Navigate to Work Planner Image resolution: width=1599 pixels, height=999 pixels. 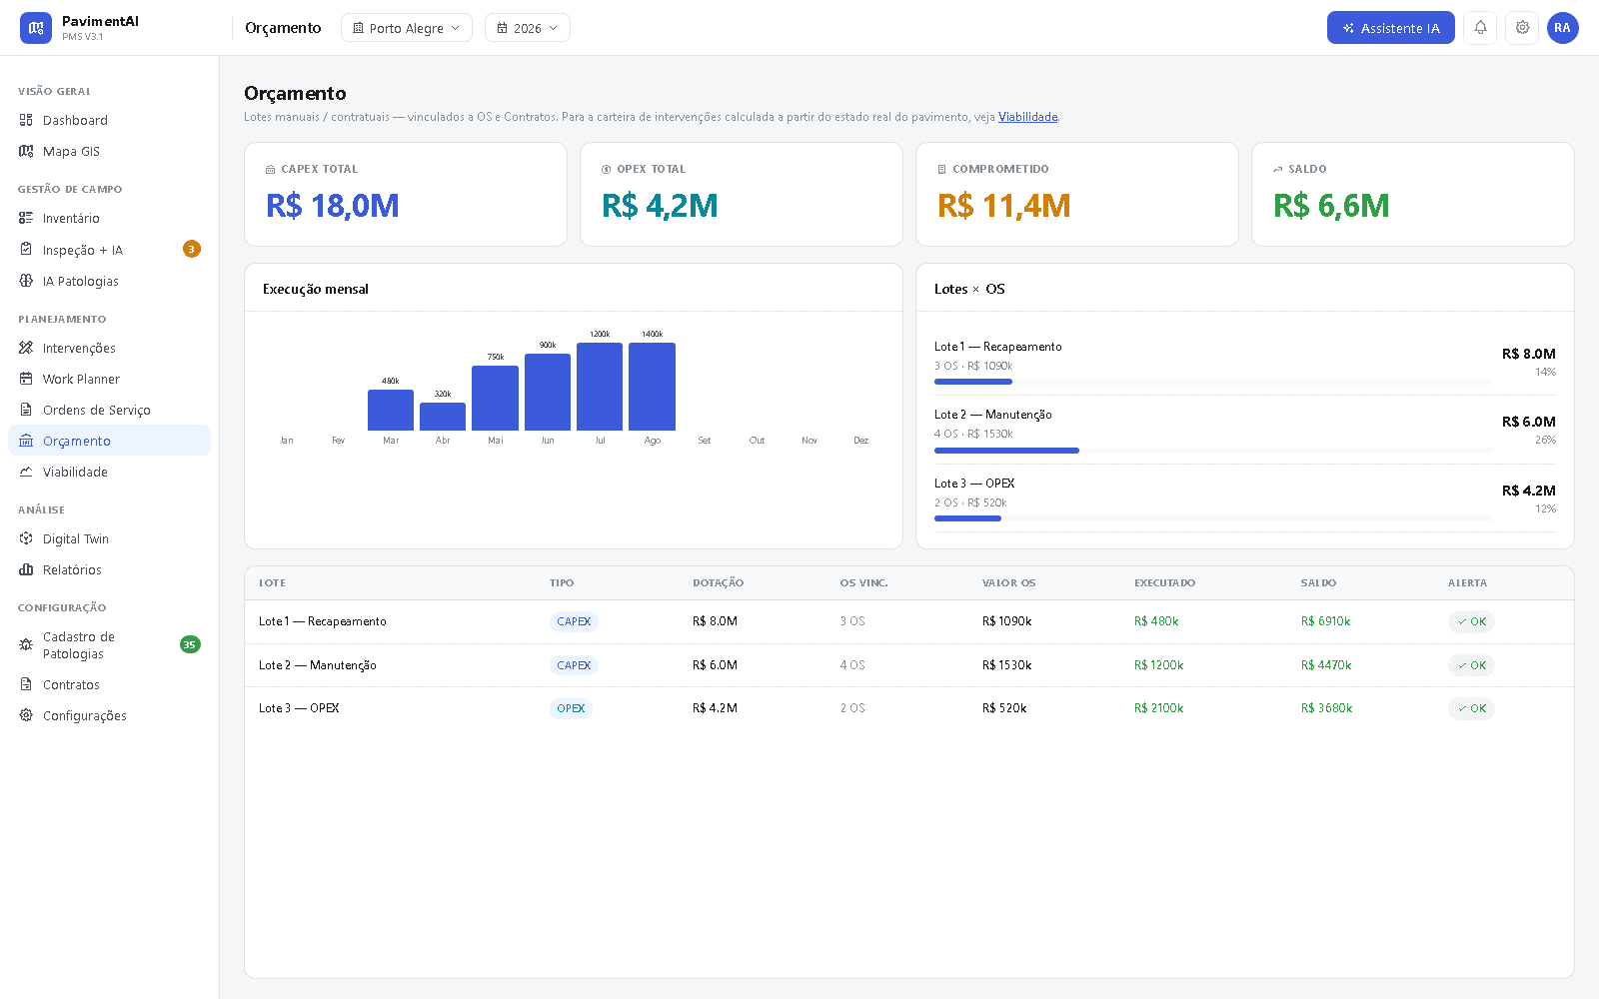point(110,379)
